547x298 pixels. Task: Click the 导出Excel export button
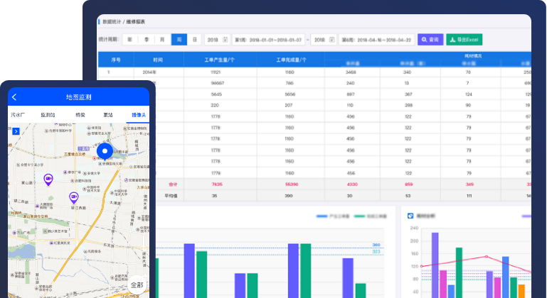(x=464, y=40)
